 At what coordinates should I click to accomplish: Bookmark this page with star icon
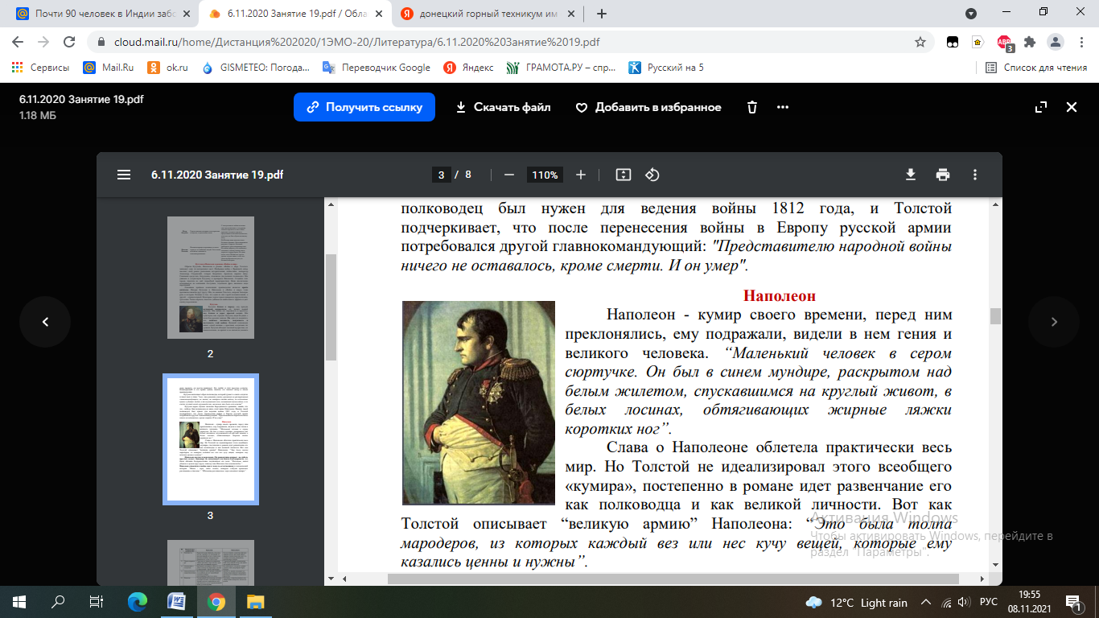(920, 42)
